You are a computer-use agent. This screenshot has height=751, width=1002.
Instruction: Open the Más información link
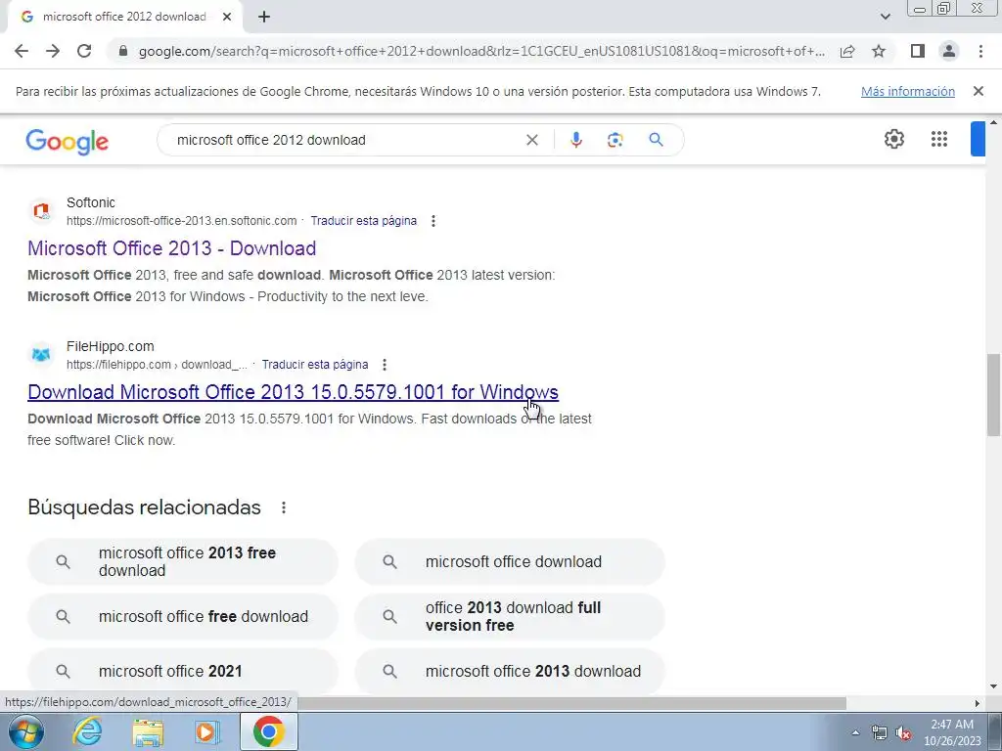tap(907, 91)
